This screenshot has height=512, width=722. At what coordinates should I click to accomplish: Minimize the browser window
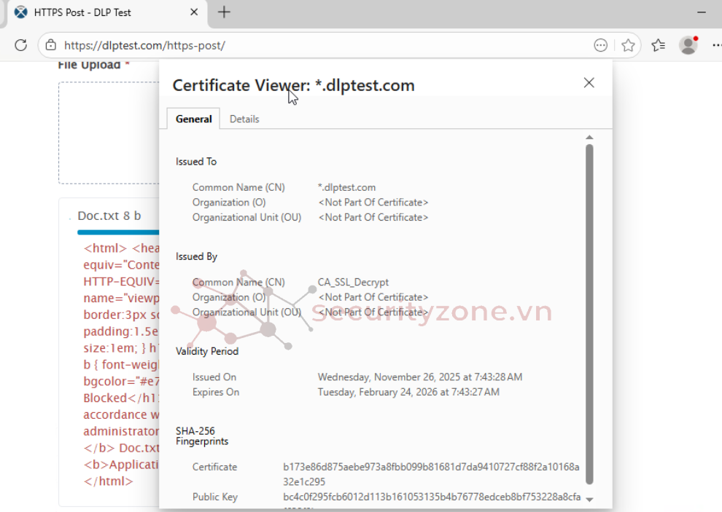click(701, 12)
